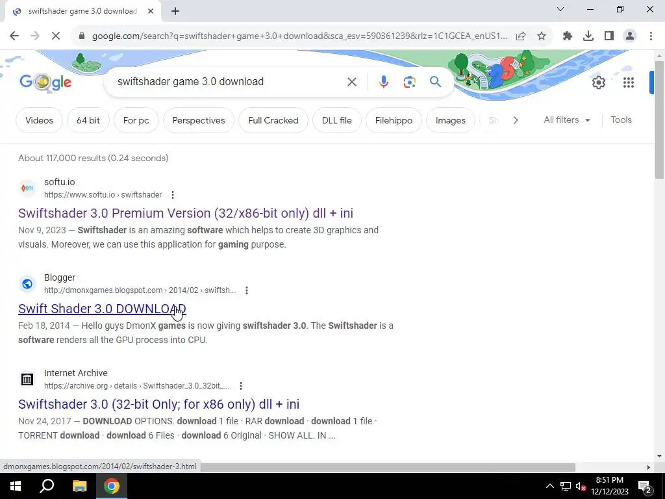Click the vertical page scrollbar

[659, 120]
